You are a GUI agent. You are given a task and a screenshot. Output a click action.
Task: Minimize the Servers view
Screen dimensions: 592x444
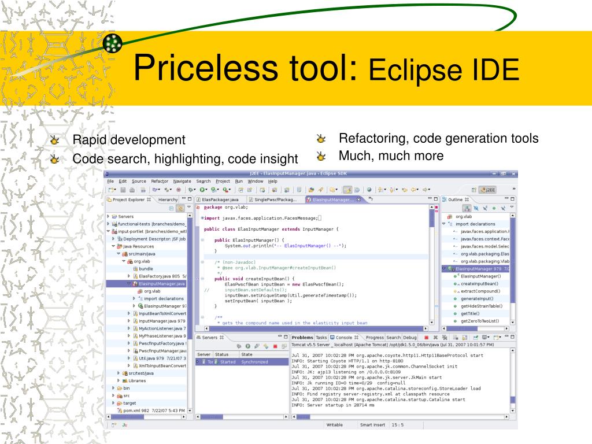click(280, 336)
